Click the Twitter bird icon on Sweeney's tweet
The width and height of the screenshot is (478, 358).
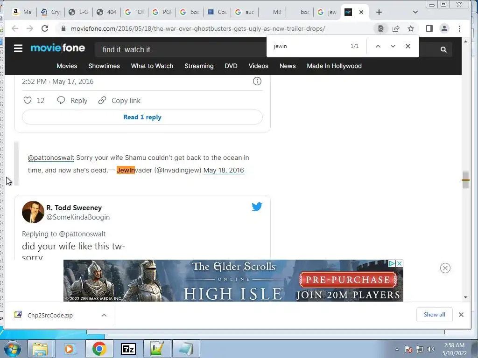tap(257, 207)
